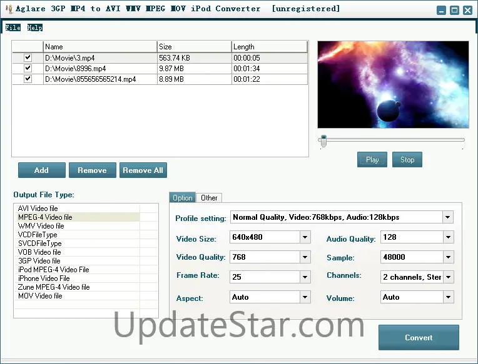Click the 563.74 KB size cell
This screenshot has width=478, height=364.
click(x=194, y=58)
